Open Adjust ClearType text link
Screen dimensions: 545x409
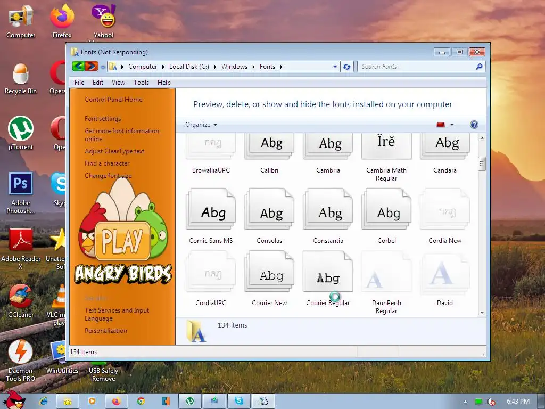click(x=114, y=151)
